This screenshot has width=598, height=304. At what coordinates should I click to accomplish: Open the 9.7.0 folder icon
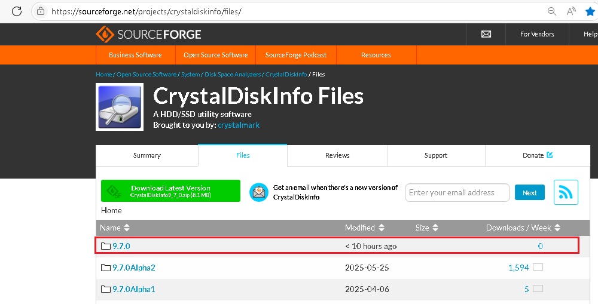click(x=106, y=246)
